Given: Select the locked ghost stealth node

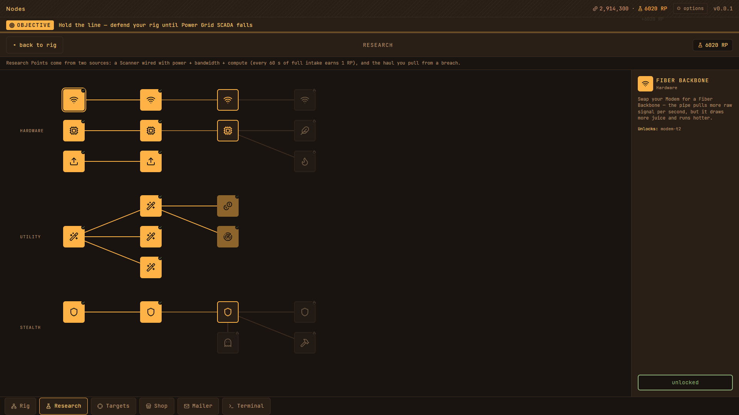Looking at the screenshot, I should click(228, 343).
